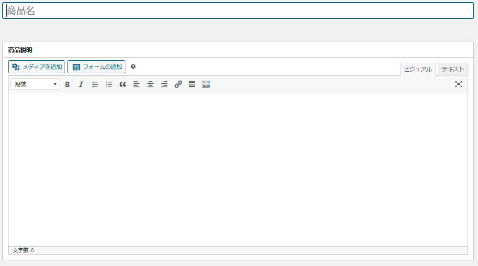The height and width of the screenshot is (266, 478).
Task: Switch to the テキスト editor tab
Action: click(x=453, y=69)
